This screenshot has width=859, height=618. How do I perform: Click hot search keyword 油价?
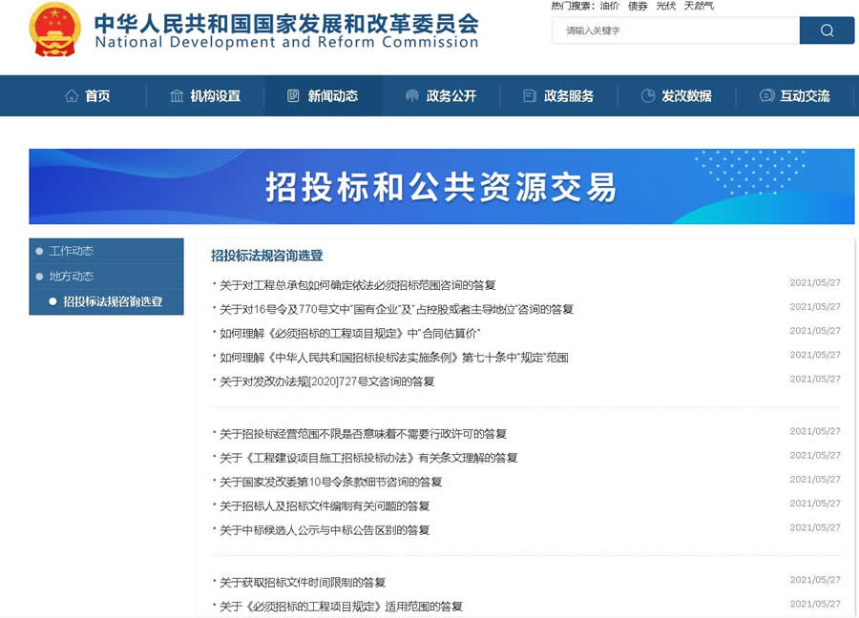pos(610,6)
